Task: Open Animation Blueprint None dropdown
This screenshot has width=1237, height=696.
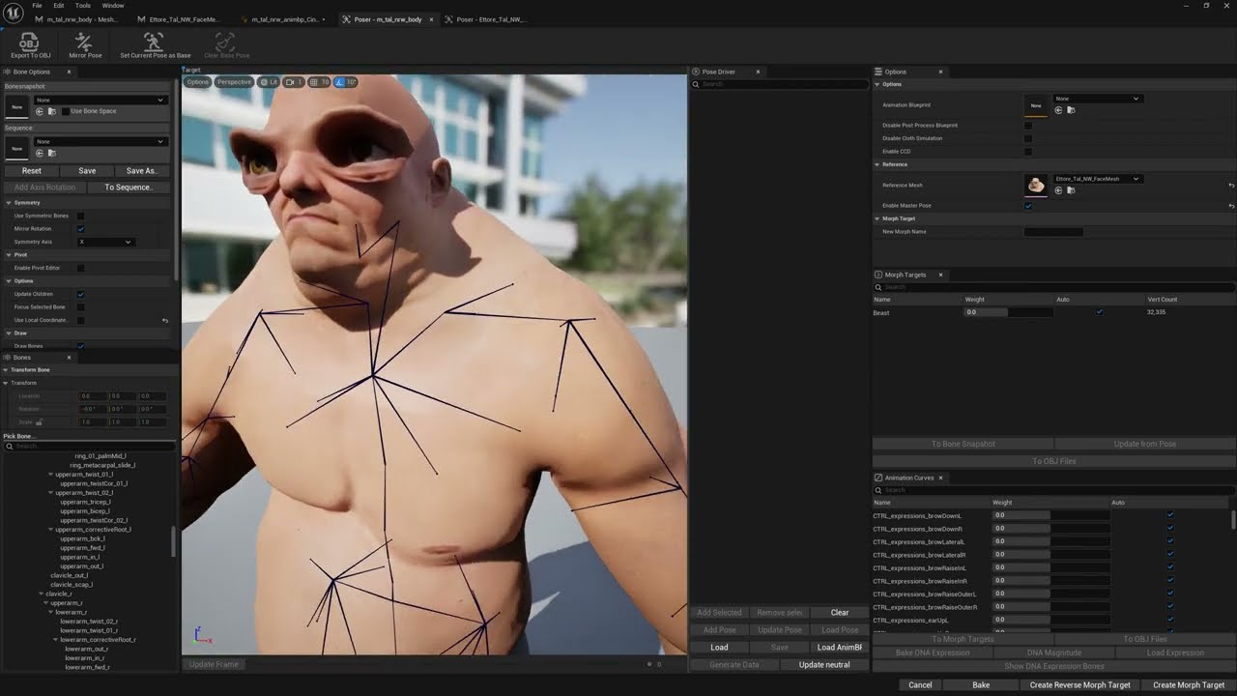Action: [1097, 99]
